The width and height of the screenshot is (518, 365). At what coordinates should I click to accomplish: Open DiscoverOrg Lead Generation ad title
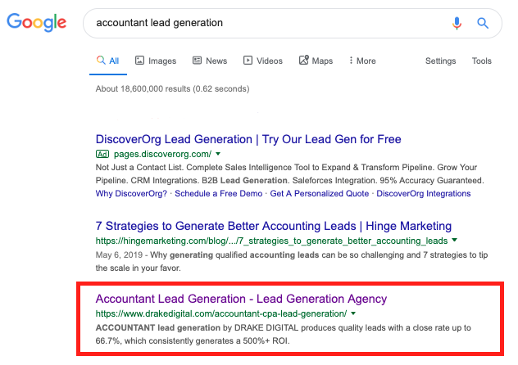(x=248, y=139)
